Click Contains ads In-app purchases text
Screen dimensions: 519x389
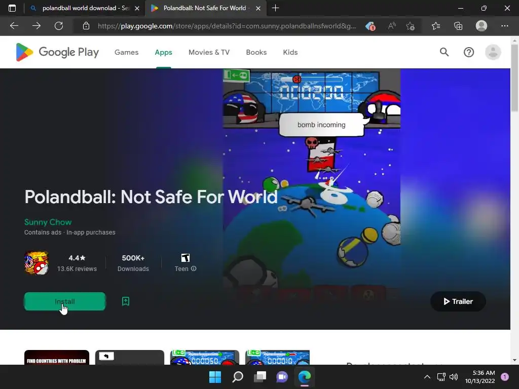pos(70,232)
